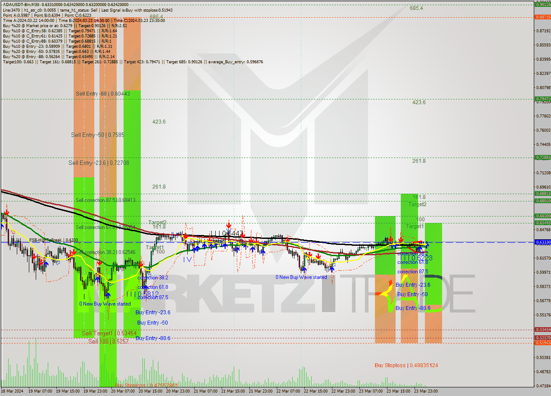Click the 'Buy Entry -50' label near 20 Mar
551x396 pixels.
[x=152, y=322]
